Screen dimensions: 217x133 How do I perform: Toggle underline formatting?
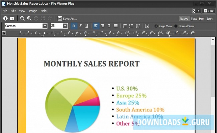pos(87,26)
